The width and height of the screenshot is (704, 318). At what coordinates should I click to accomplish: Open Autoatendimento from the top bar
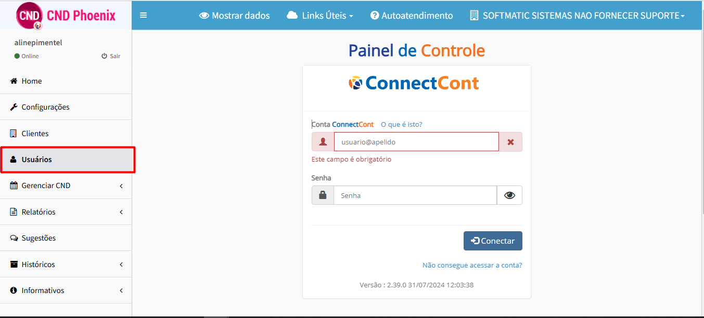click(412, 16)
